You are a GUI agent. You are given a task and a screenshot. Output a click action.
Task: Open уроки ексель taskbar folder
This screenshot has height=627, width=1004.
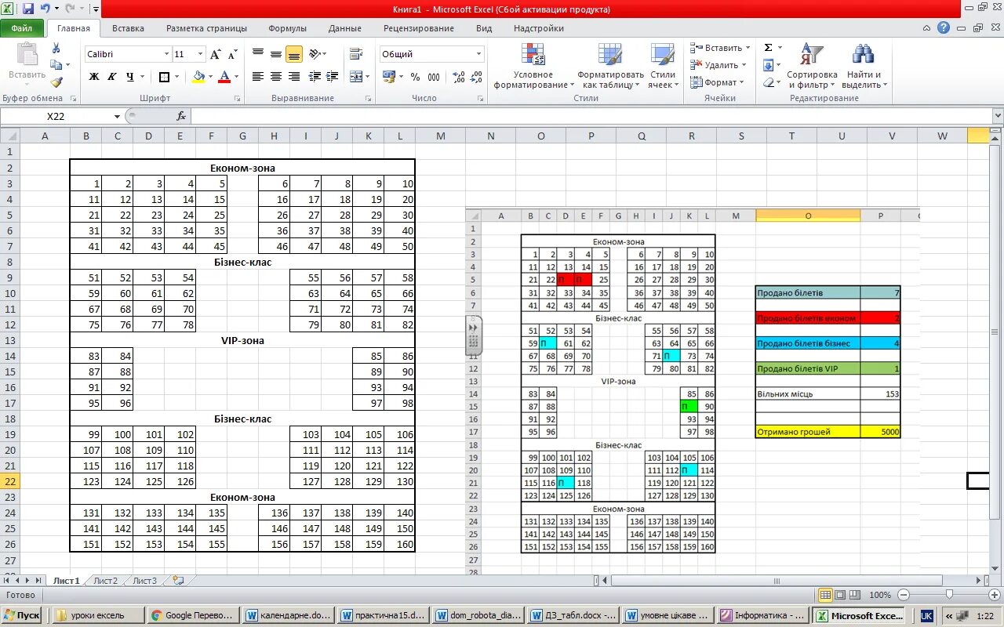98,615
